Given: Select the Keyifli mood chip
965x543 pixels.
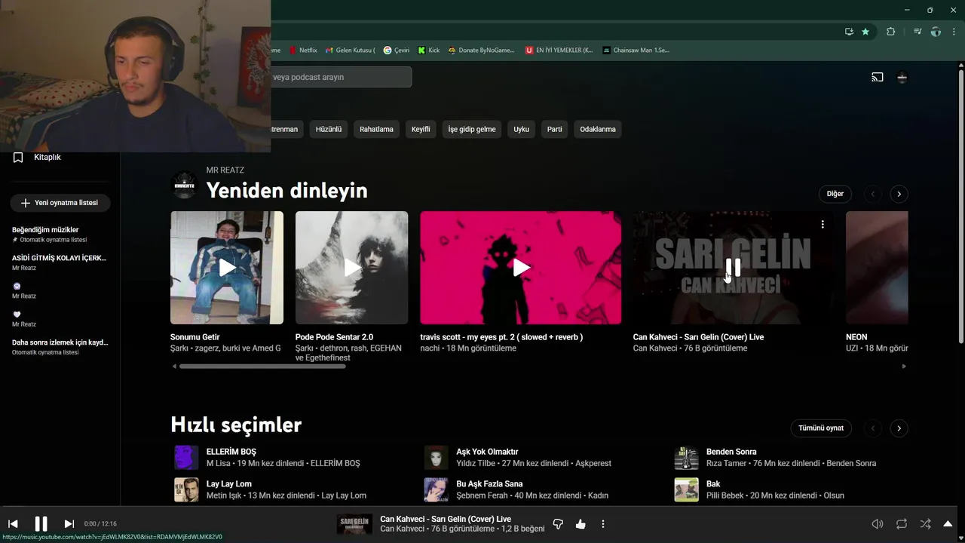Looking at the screenshot, I should point(421,129).
